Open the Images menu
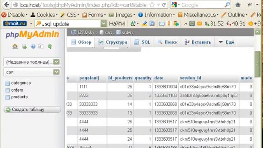 [122, 15]
